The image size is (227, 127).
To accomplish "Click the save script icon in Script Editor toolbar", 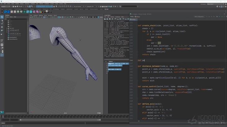I will [x=109, y=19].
